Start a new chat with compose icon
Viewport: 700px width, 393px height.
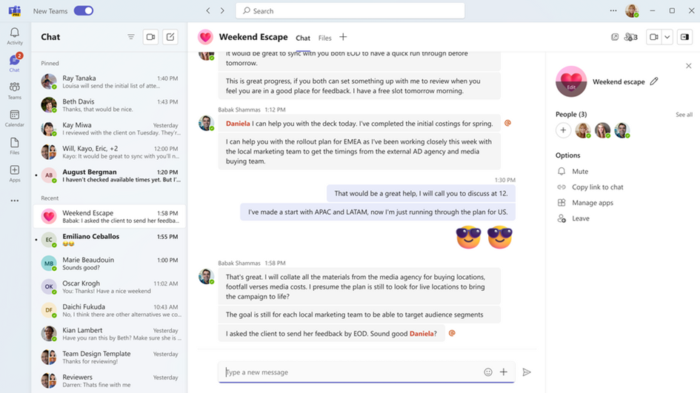pos(170,37)
